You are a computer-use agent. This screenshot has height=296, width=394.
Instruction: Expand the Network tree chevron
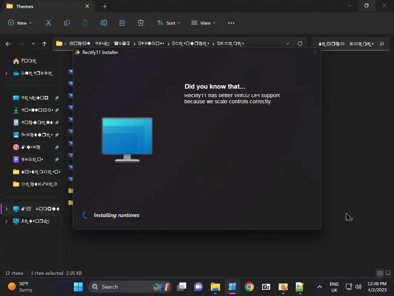point(6,221)
